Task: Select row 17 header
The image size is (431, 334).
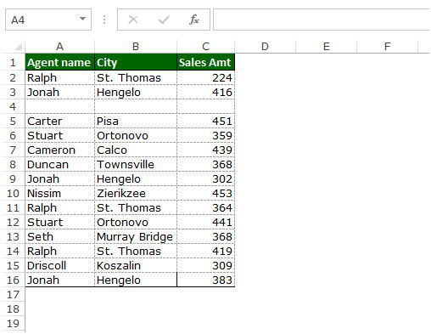Action: (13, 295)
